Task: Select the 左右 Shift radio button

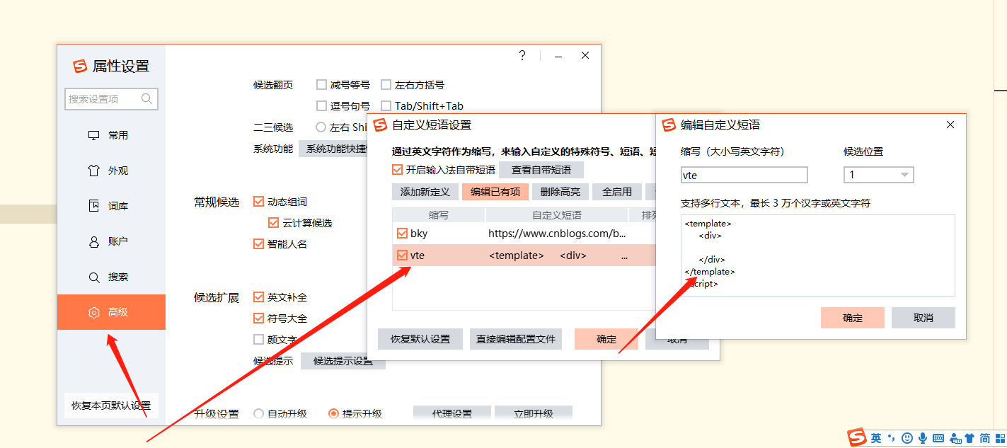Action: pyautogui.click(x=321, y=127)
